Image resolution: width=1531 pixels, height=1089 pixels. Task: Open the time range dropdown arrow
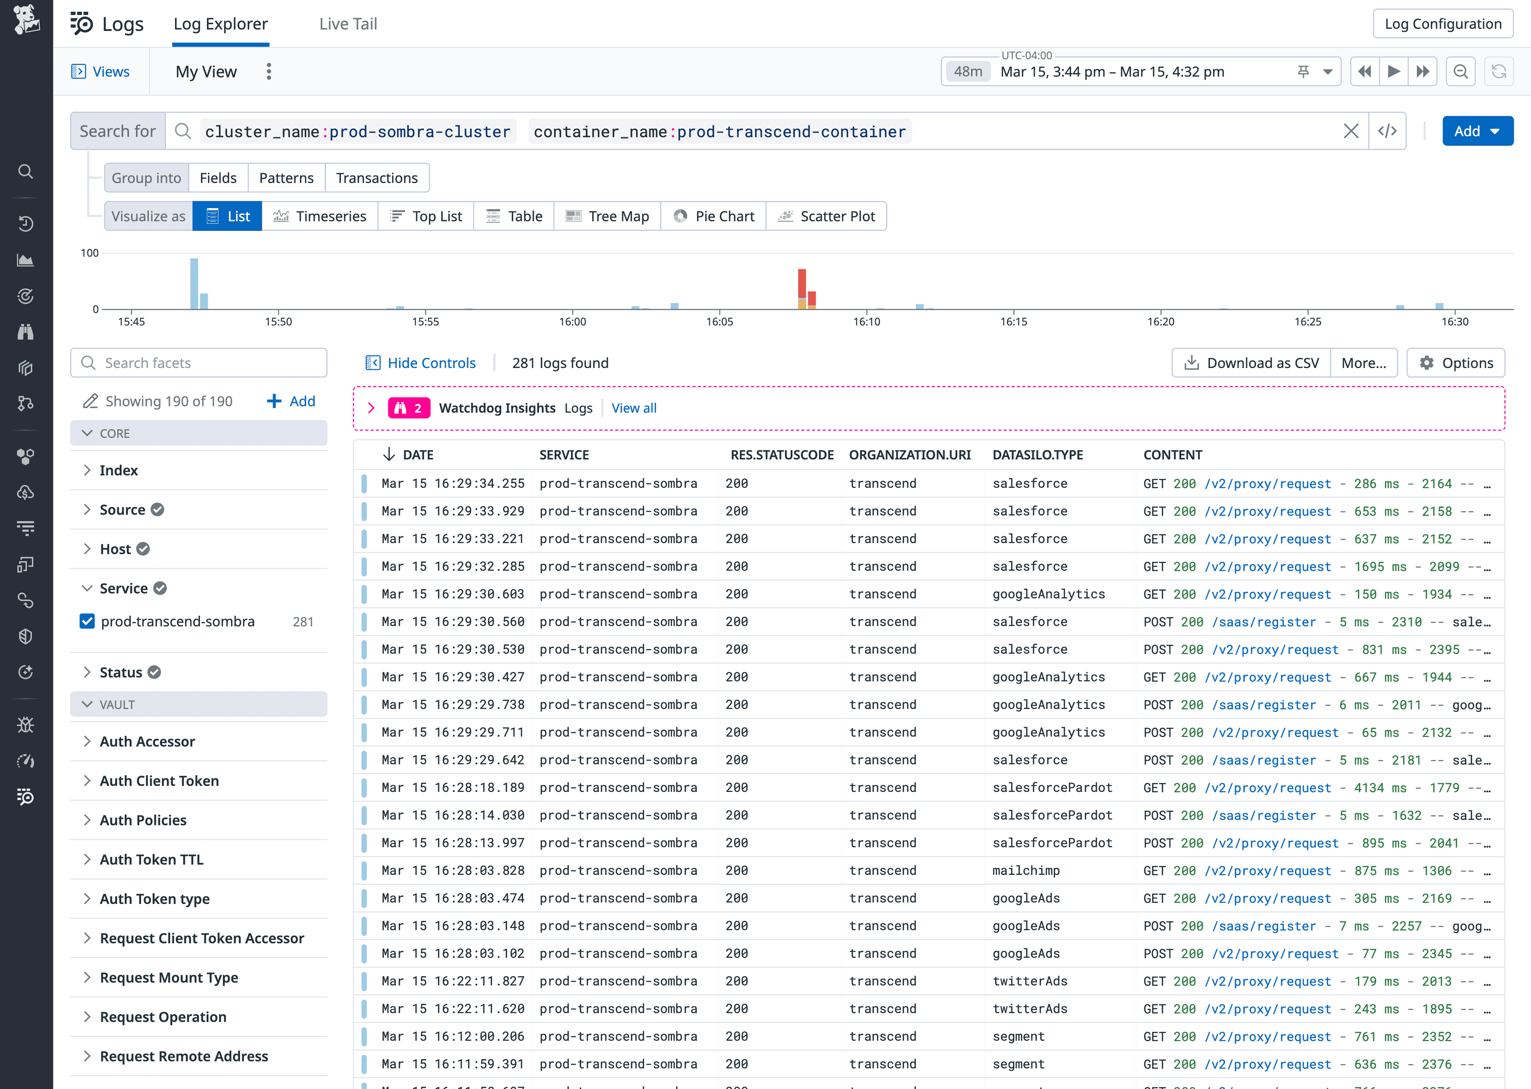(1327, 72)
